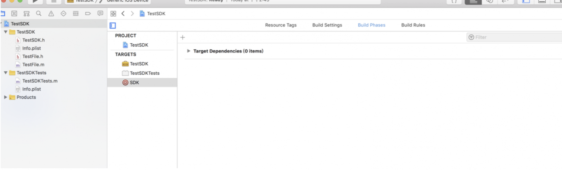Collapse the TestSDKTests group folder

pos(5,73)
